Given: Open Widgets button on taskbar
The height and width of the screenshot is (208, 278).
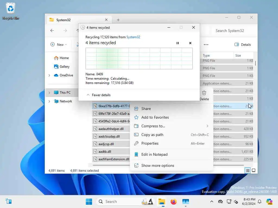Looking at the screenshot, I should click(8, 201).
